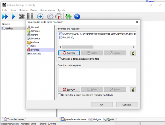Pause the backup with the pause icon
The height and width of the screenshot is (125, 165).
point(30,16)
